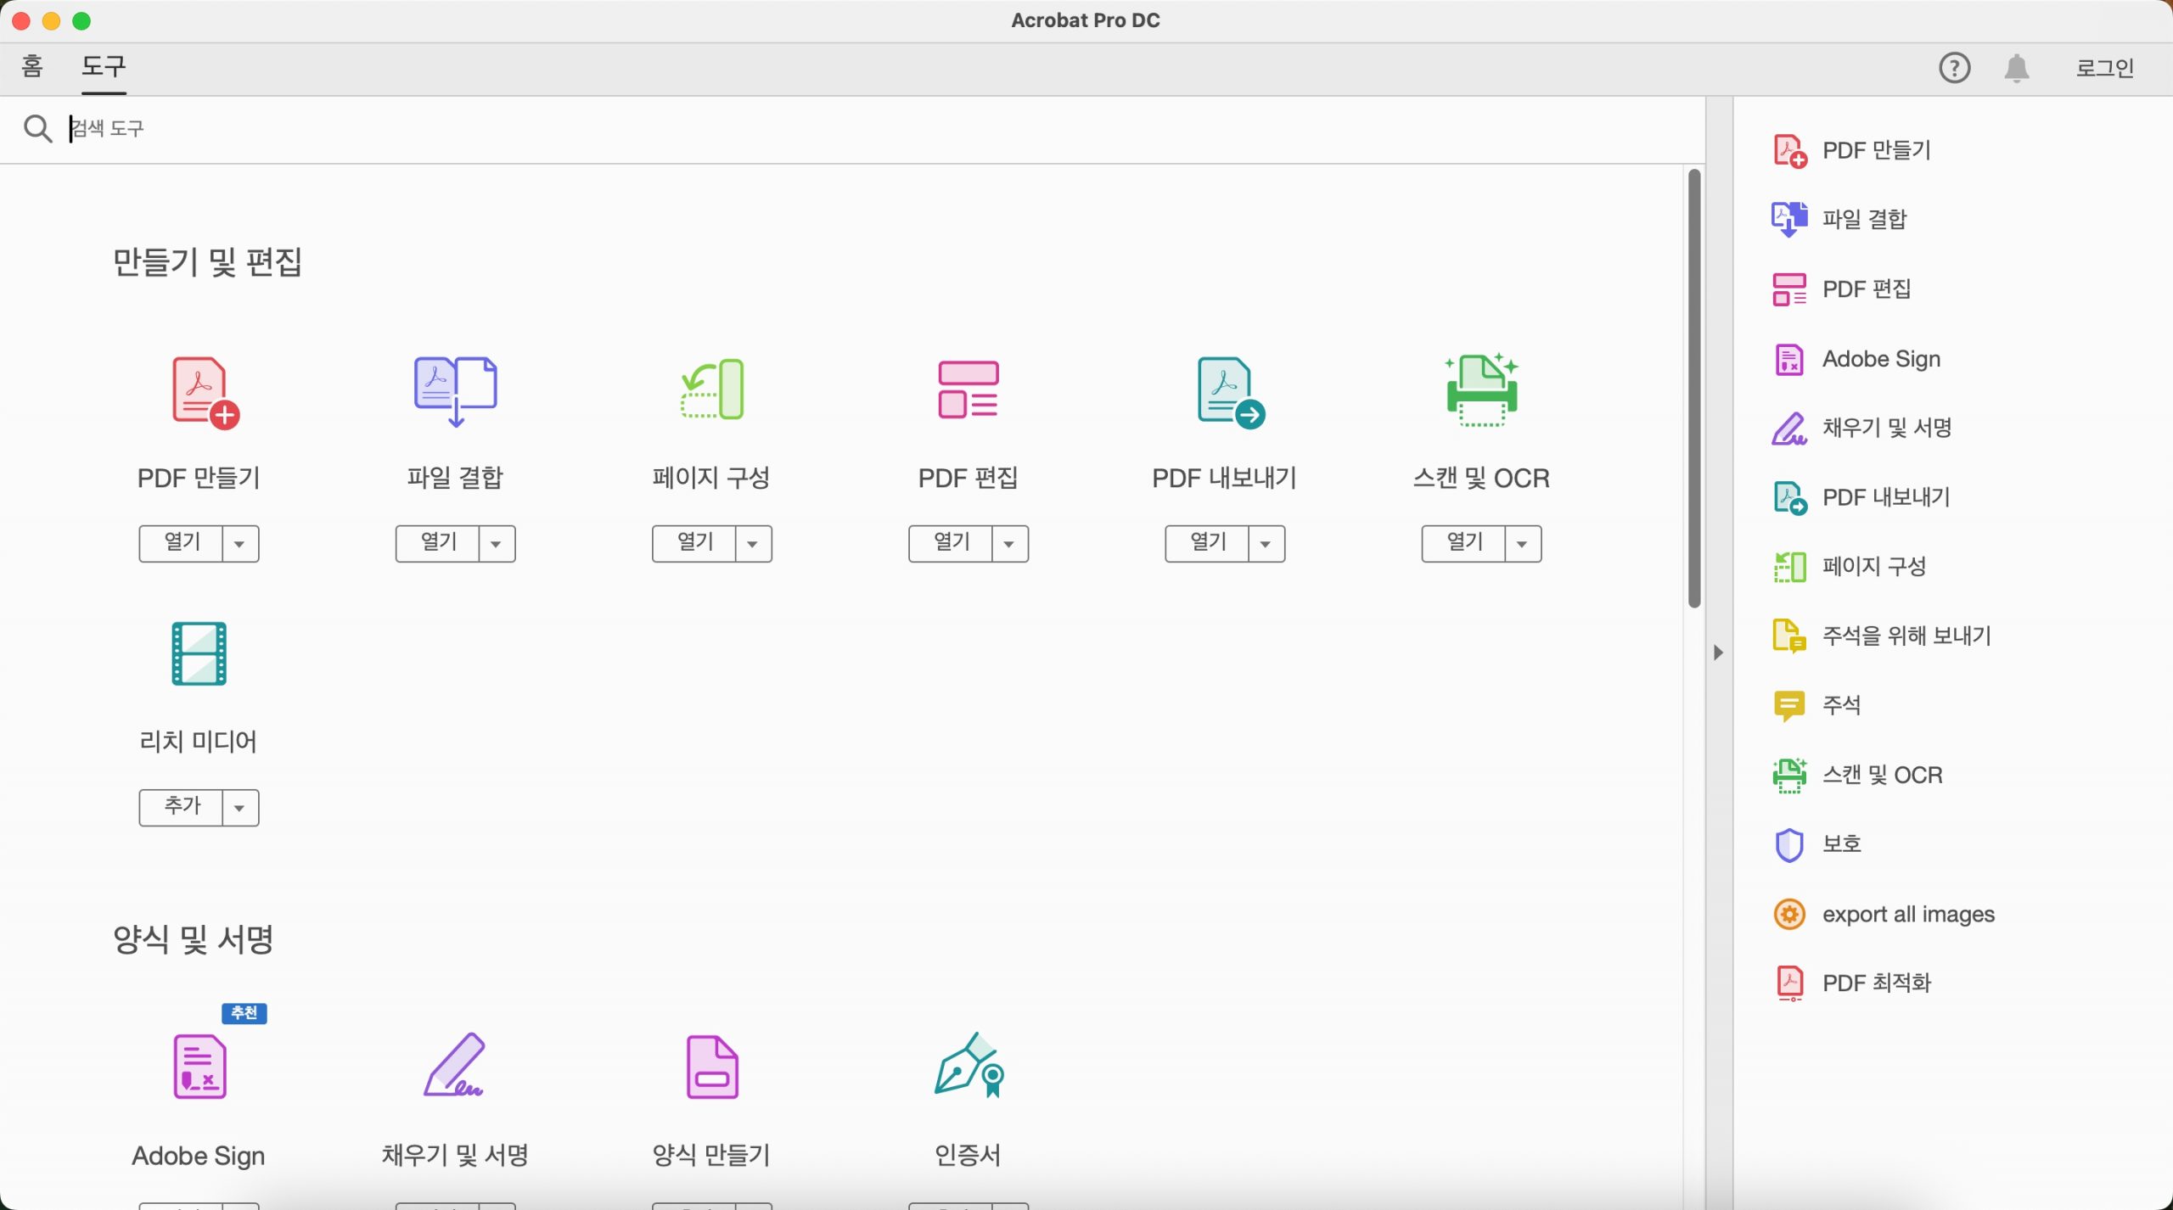Click the PDF 내보내기 icon in the main grid

[x=1231, y=392]
